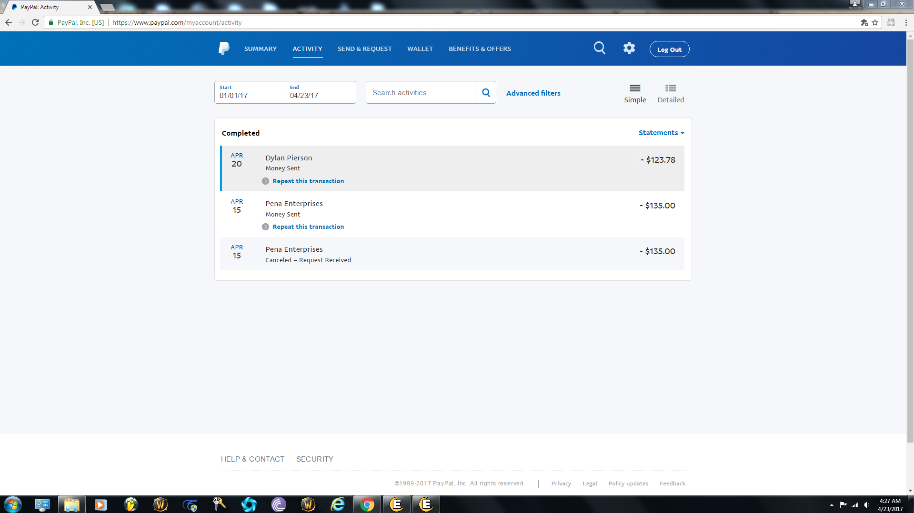Click the network signal tray icon

pos(855,504)
